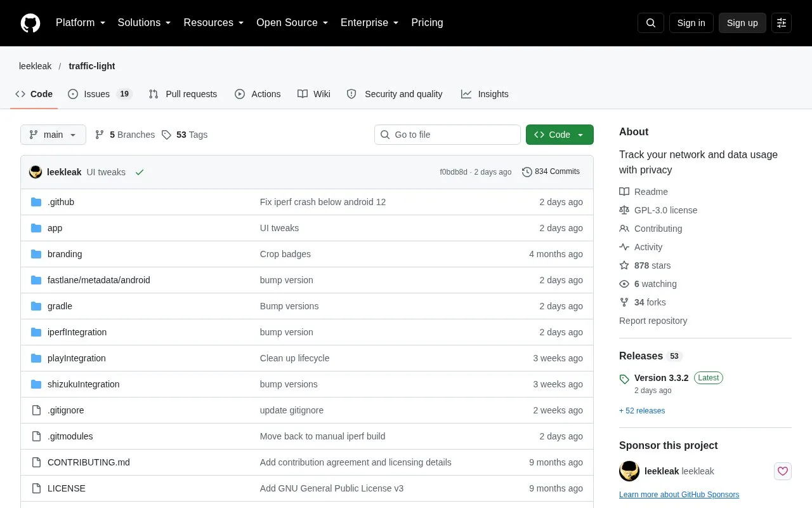
Task: Open the 5 Branches link
Action: [x=125, y=135]
